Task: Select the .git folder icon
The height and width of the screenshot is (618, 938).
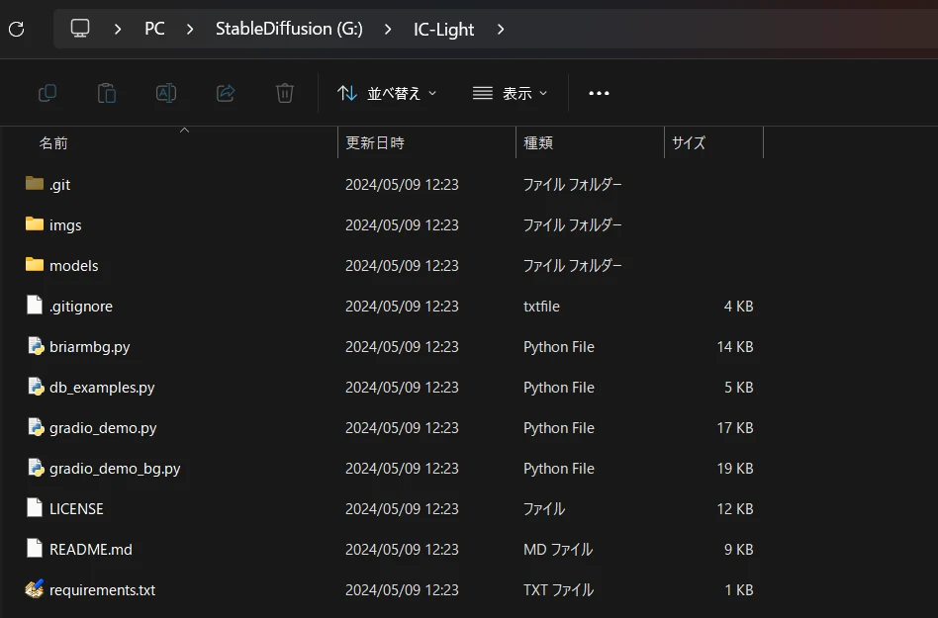Action: click(x=35, y=184)
